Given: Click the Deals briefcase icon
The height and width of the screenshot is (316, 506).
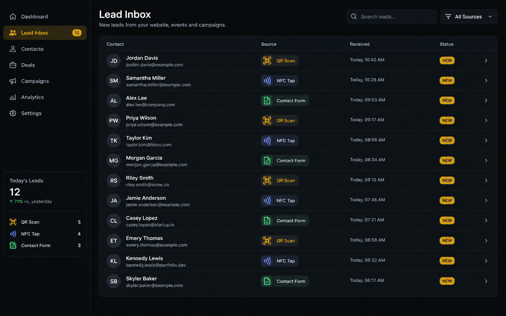Looking at the screenshot, I should pyautogui.click(x=13, y=65).
